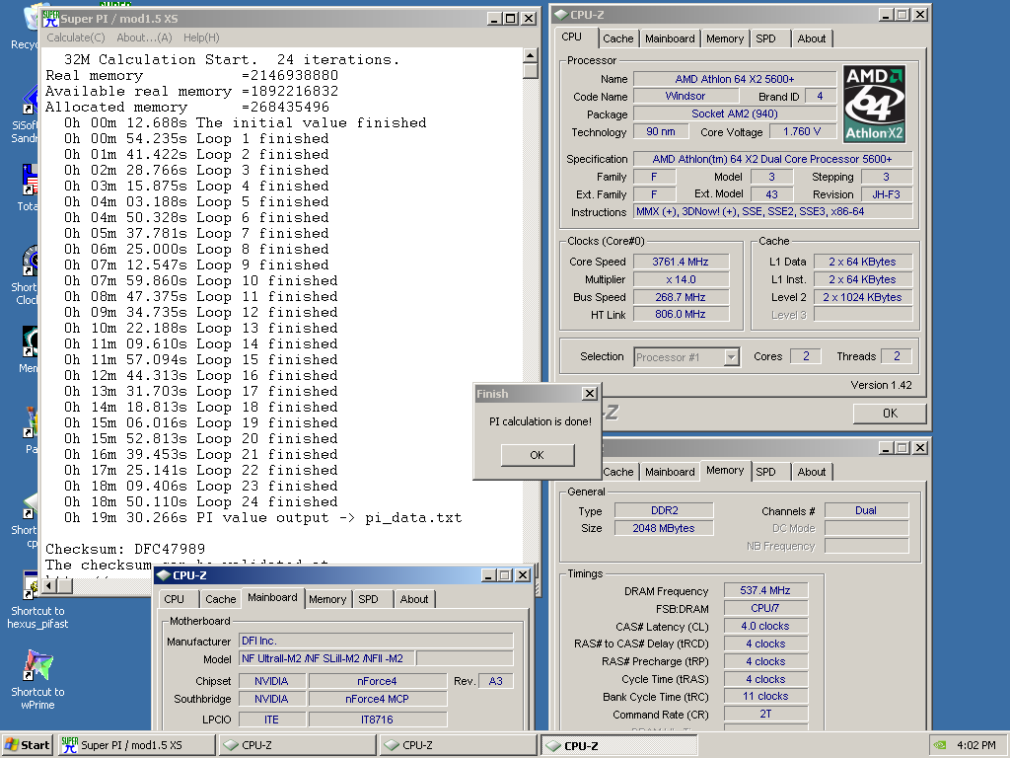Click Super PI horizontal scrollbar left arrow

pos(49,585)
